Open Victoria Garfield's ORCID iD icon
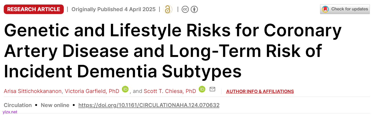 point(125,90)
